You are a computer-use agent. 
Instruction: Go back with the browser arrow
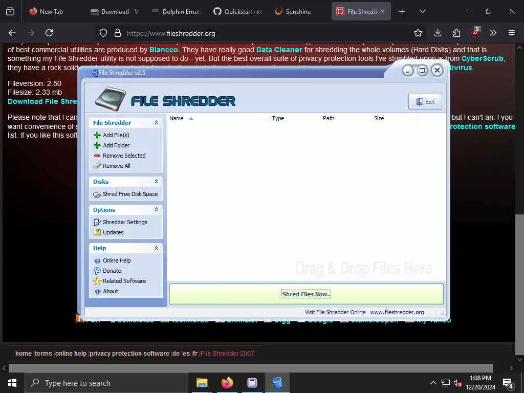pos(12,33)
